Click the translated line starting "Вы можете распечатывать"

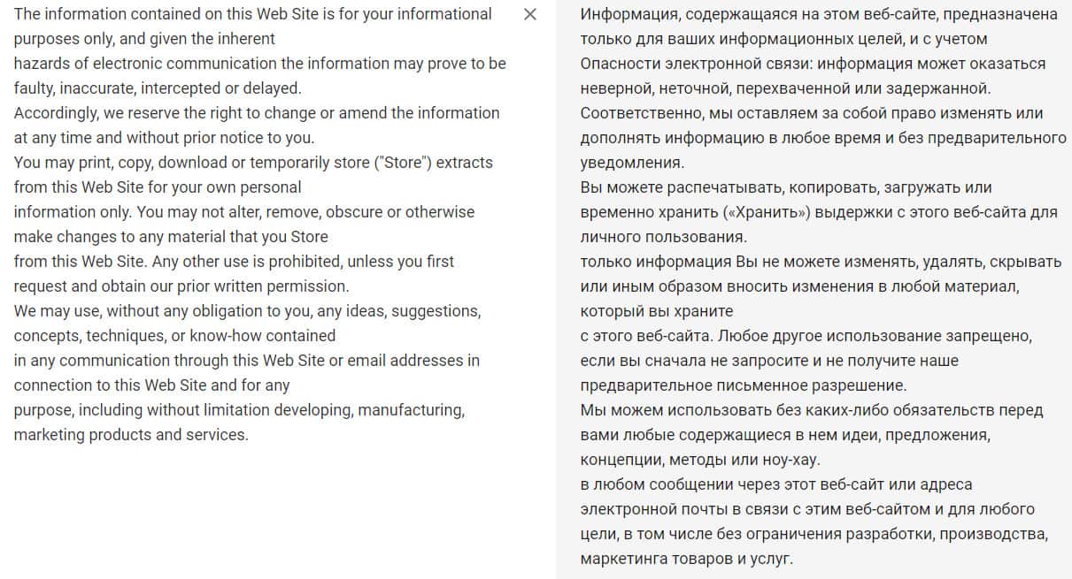[774, 187]
